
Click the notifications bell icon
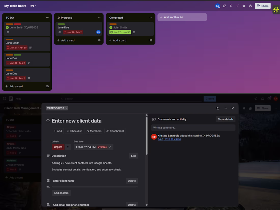coord(262,99)
